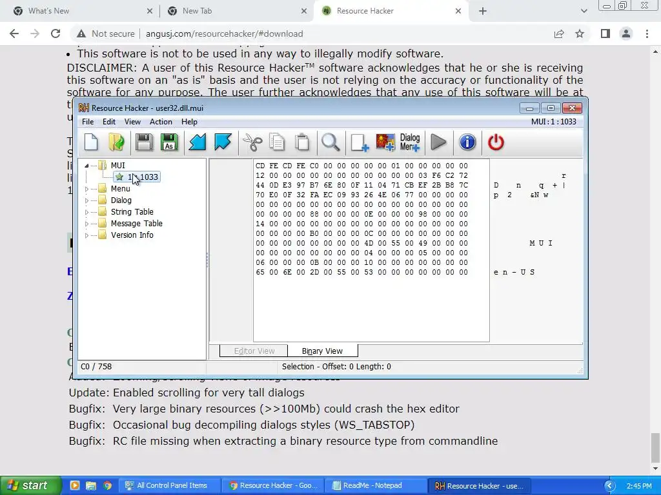Click Selection Offset status bar text
The image size is (661, 495).
[x=336, y=367]
